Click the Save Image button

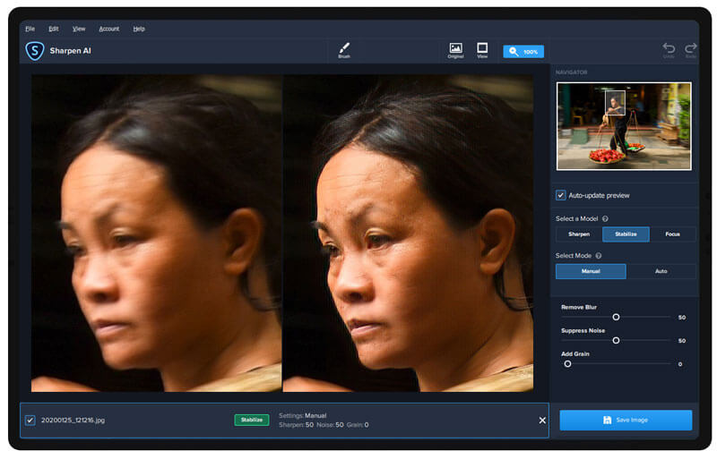click(x=626, y=421)
